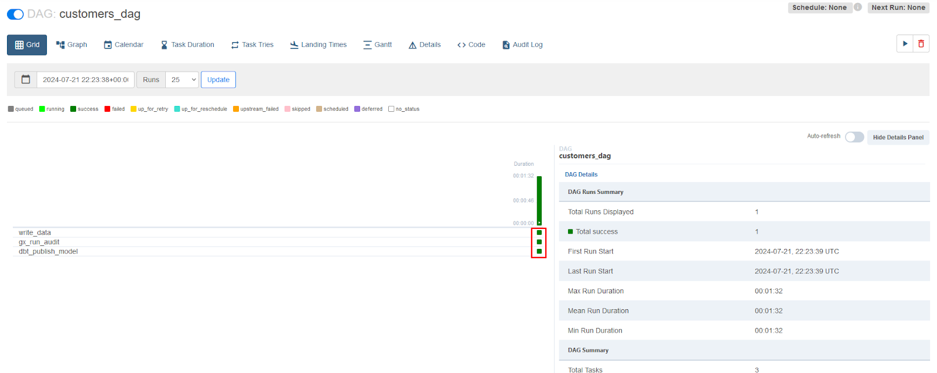
Task: Click the Update button
Action: point(218,80)
